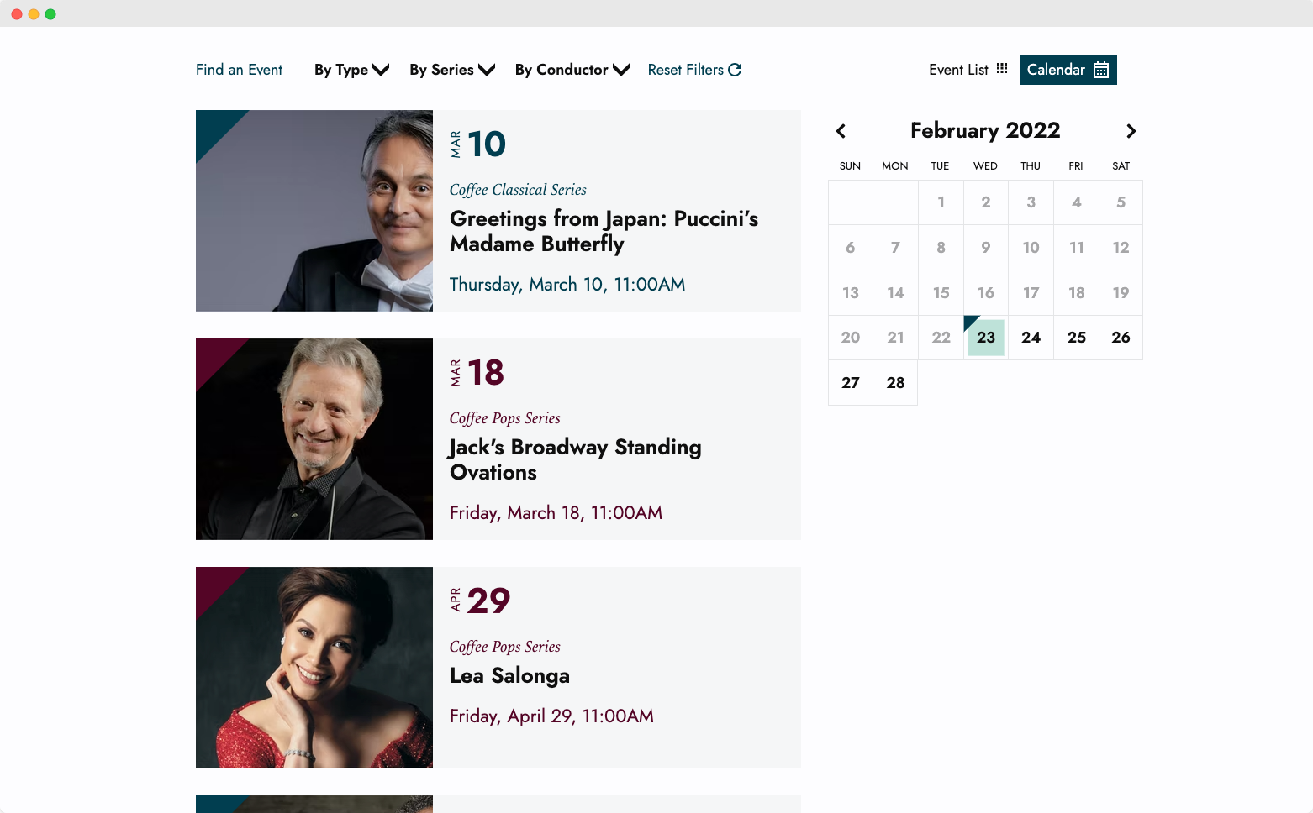
Task: Click the WED weekday header
Action: [x=985, y=166]
